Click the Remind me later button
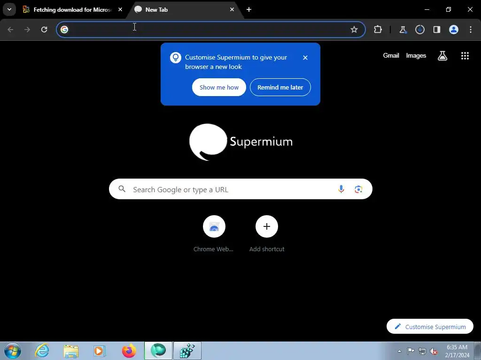Viewport: 481px width, 360px height. [280, 87]
